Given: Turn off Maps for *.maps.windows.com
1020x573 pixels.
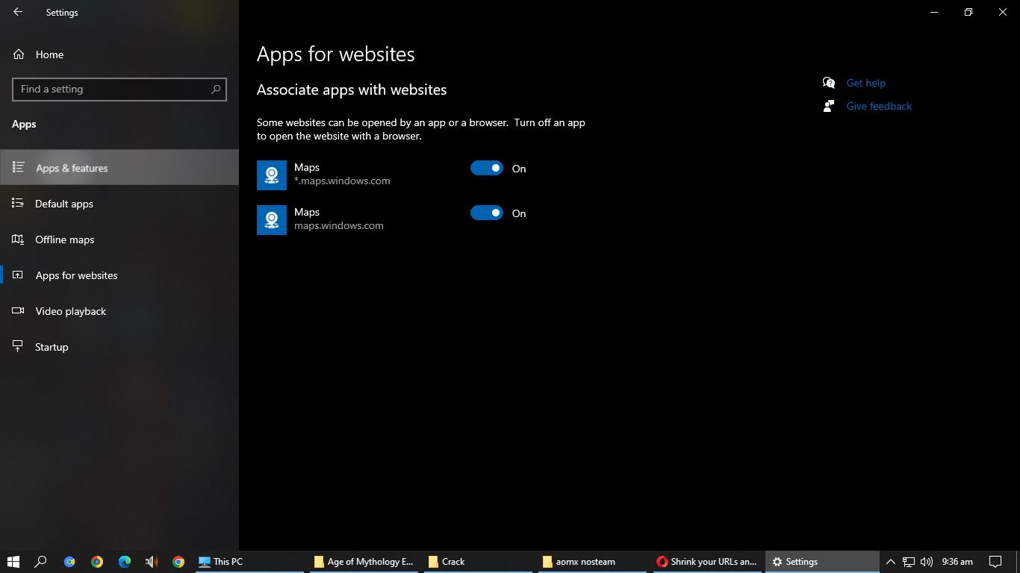Looking at the screenshot, I should click(487, 169).
